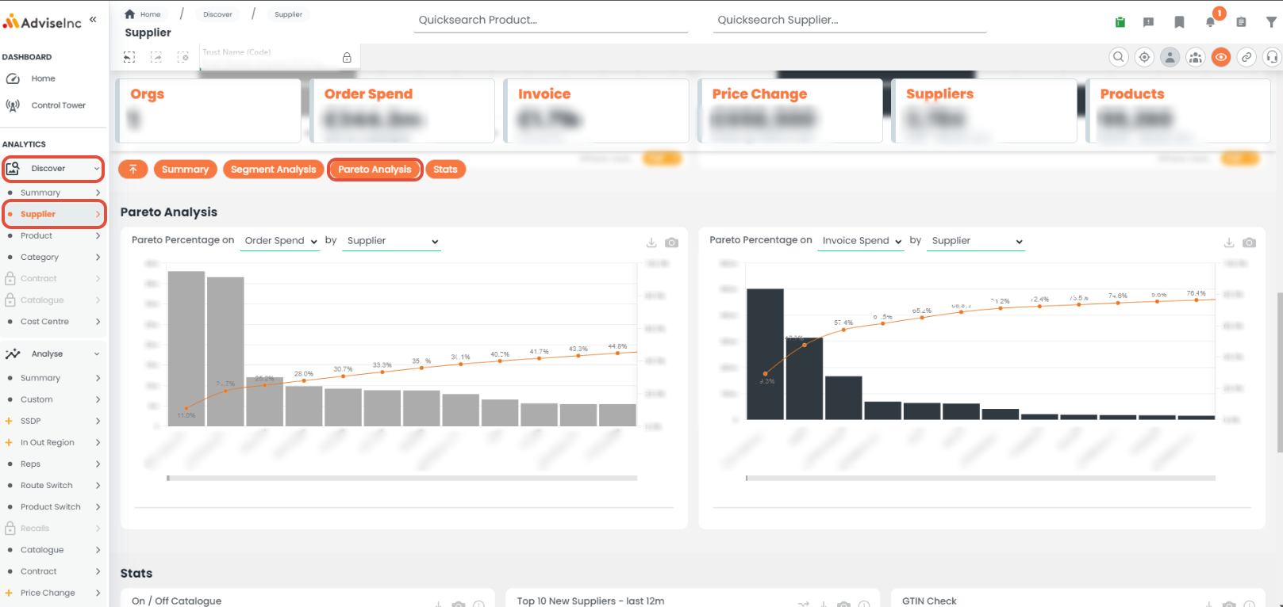Click the Order Spend chart horizontal slider
This screenshot has width=1283, height=607.
(x=402, y=478)
